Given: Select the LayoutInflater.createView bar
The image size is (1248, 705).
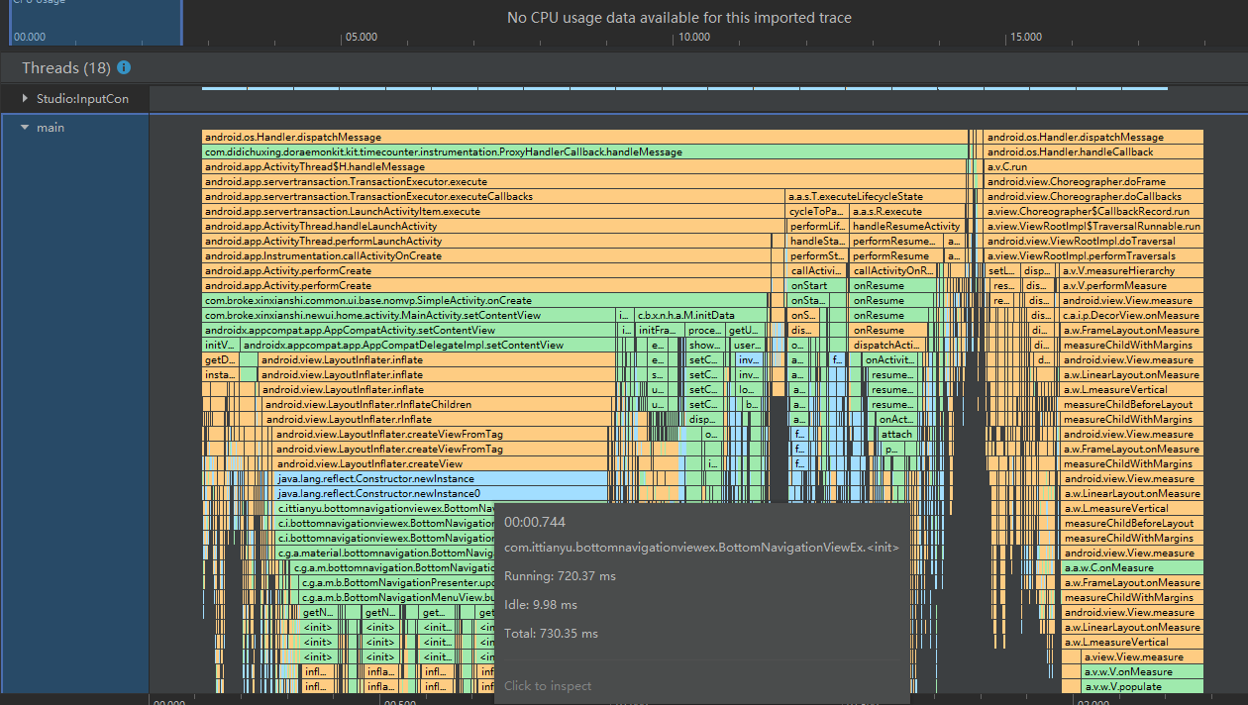Looking at the screenshot, I should tap(440, 464).
